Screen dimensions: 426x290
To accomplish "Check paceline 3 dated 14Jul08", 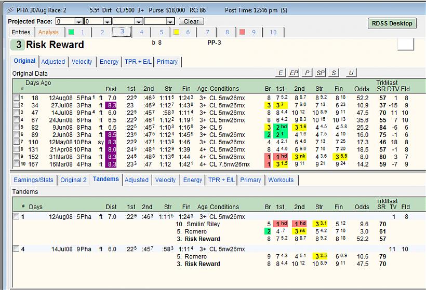I will [x=17, y=112].
